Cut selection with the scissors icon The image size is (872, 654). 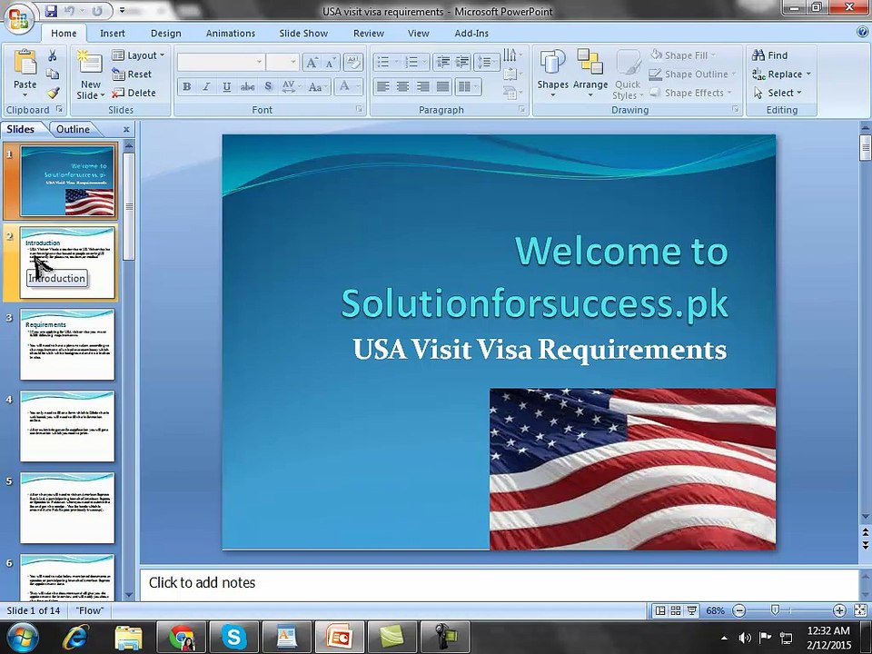point(53,55)
